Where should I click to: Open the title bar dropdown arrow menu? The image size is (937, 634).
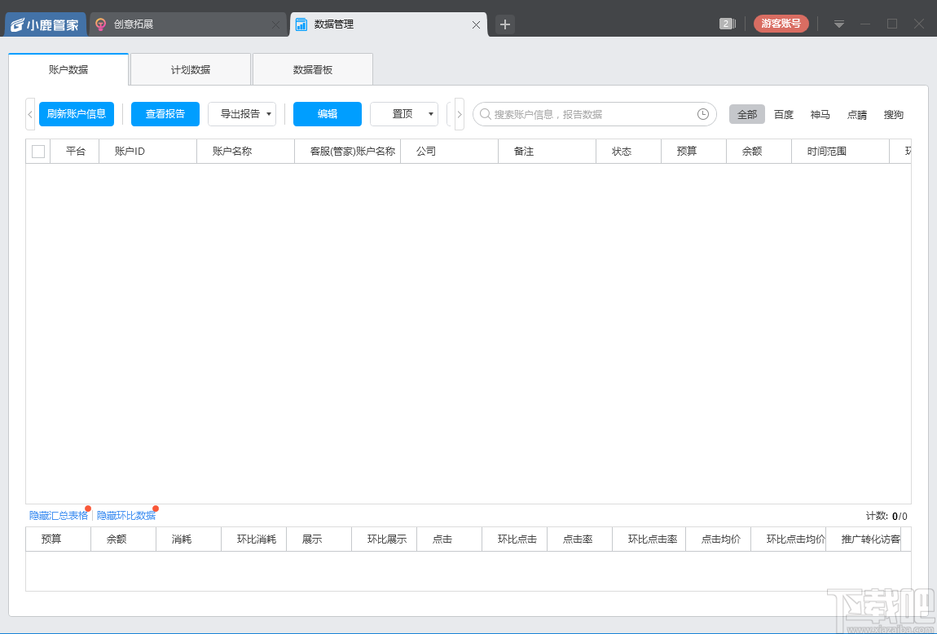[x=838, y=24]
